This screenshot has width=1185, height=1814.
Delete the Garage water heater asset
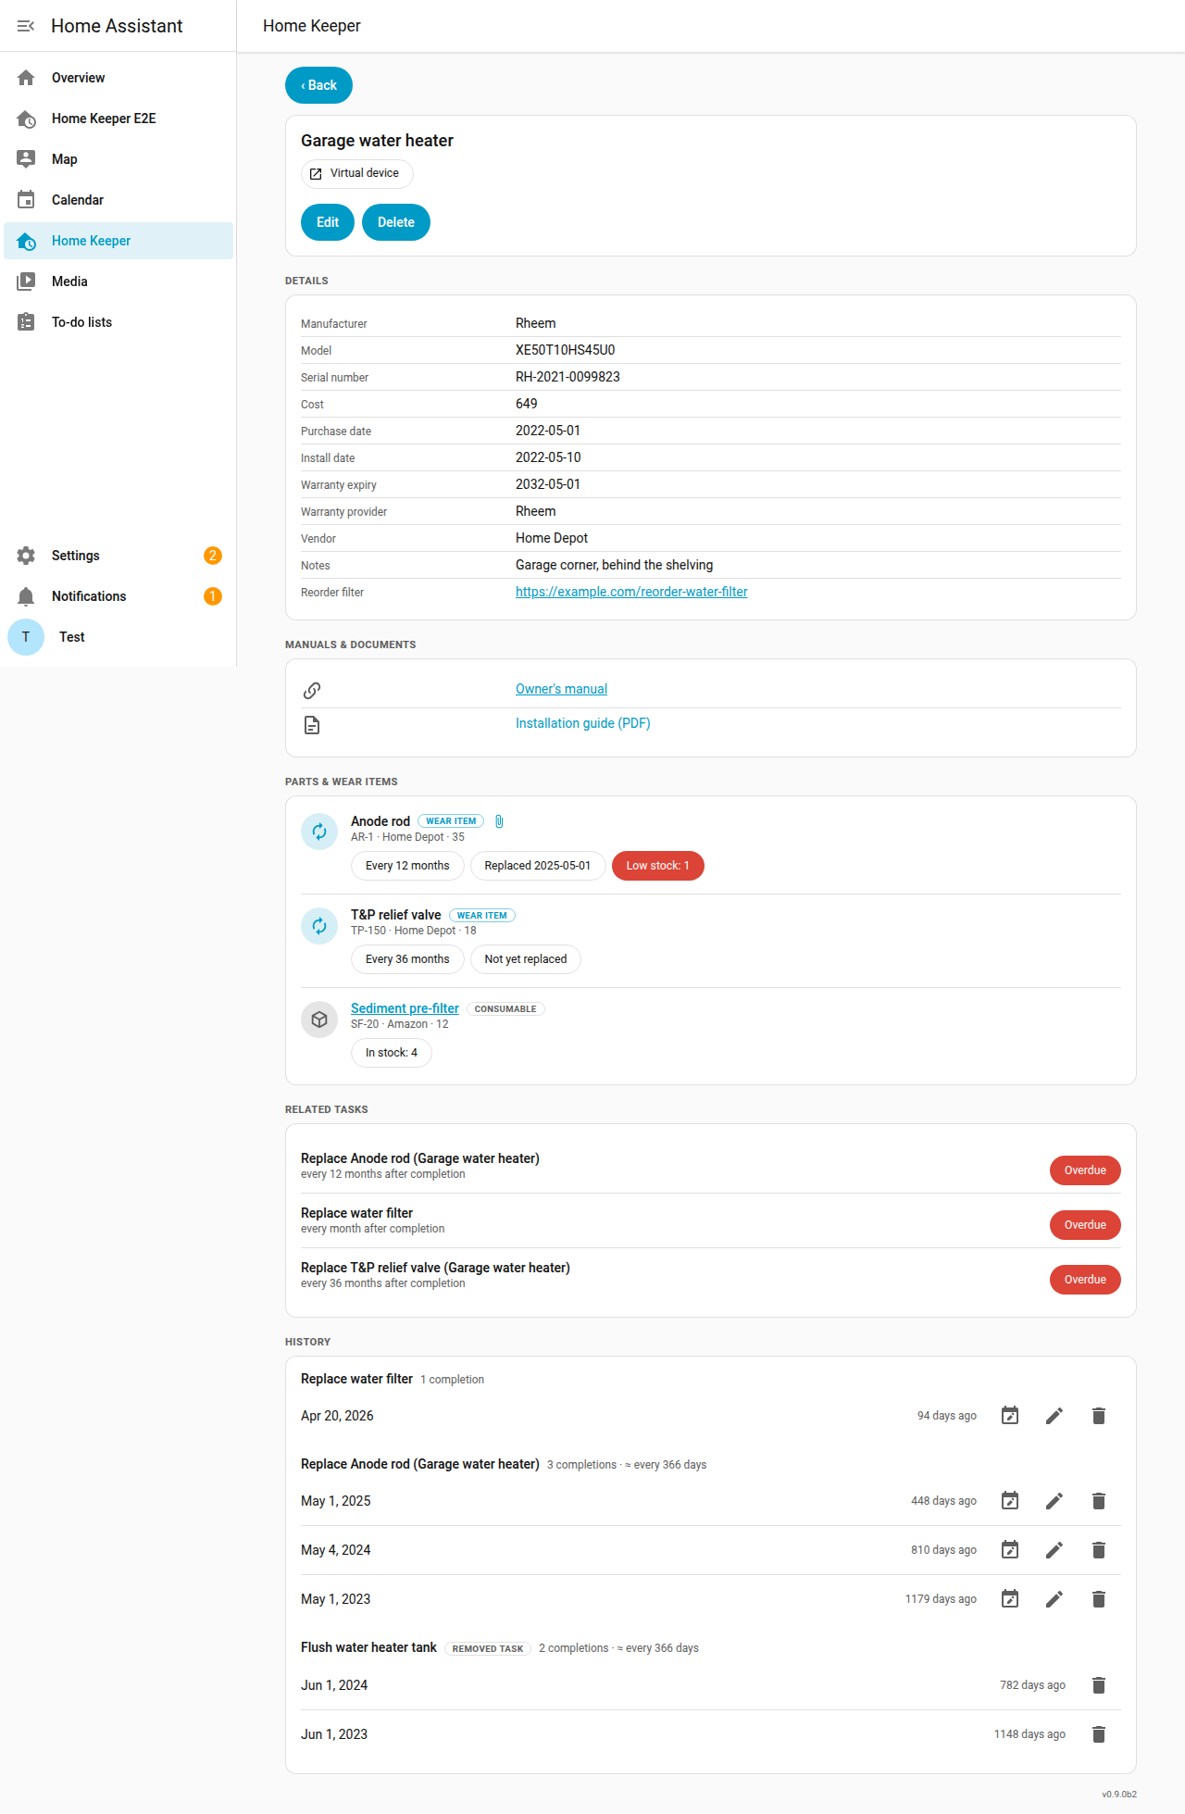tap(396, 222)
